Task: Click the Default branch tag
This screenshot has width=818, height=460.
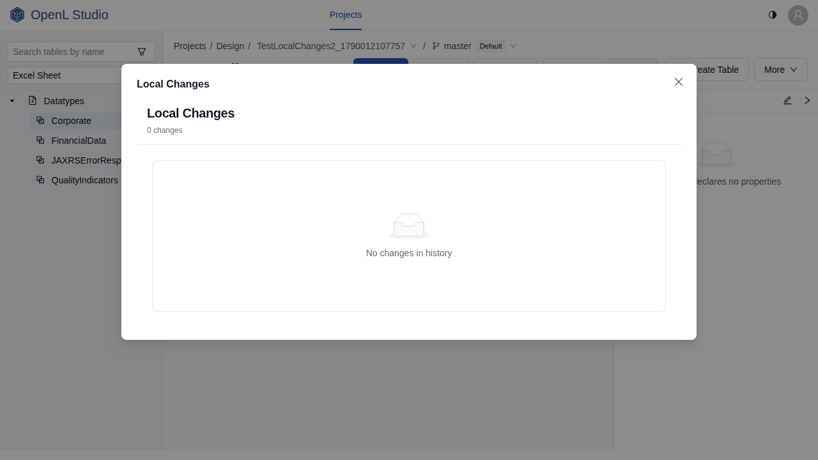Action: pyautogui.click(x=491, y=46)
